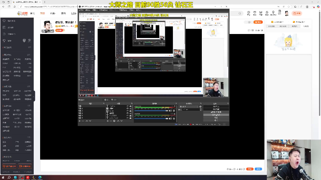This screenshot has width=321, height=180.
Task: Open the scene transition type dropdown
Action: [x=189, y=106]
